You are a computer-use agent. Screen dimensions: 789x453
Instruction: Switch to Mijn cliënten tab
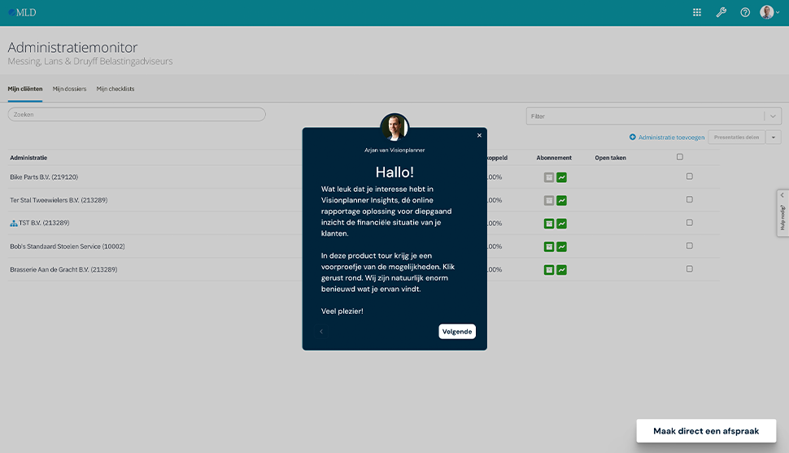point(25,89)
